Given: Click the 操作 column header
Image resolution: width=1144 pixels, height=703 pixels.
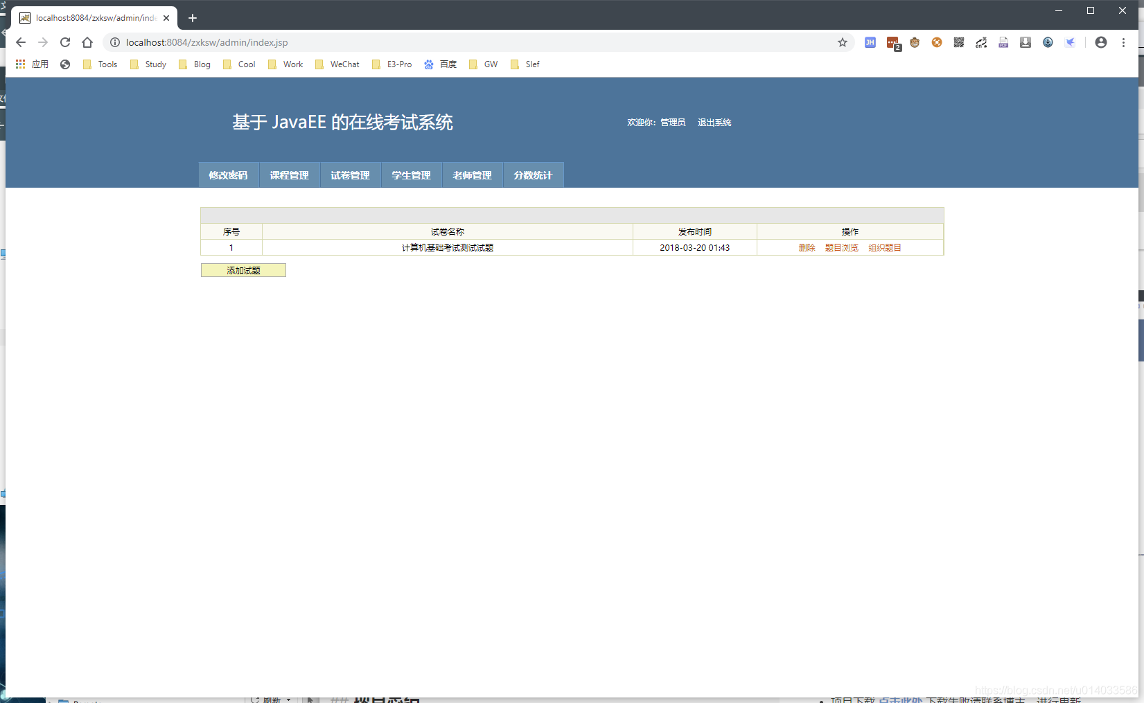Looking at the screenshot, I should pos(850,232).
